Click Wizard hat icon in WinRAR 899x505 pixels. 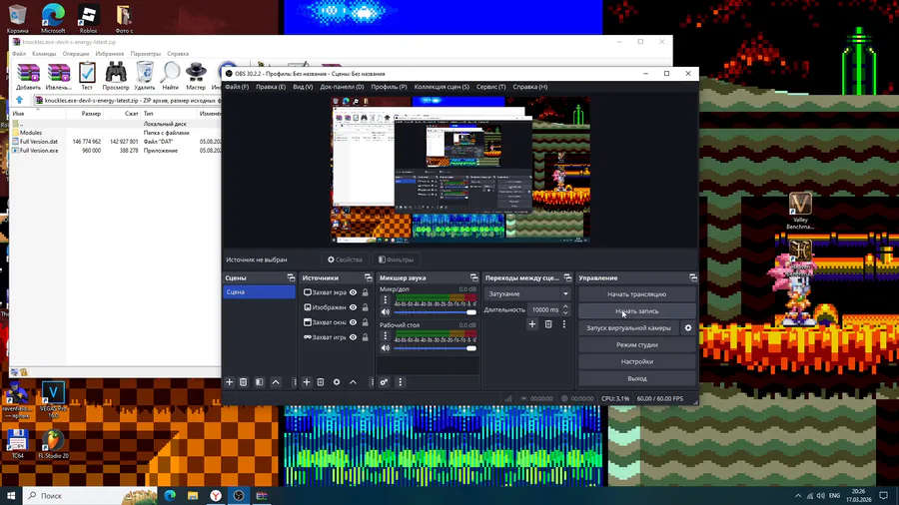pos(196,76)
